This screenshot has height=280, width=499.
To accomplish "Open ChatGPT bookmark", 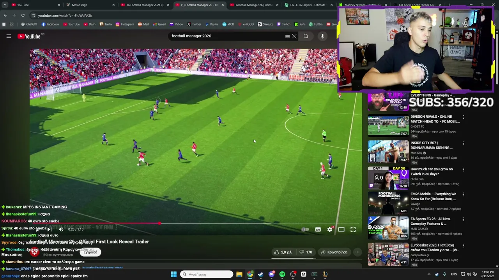I will point(29,24).
